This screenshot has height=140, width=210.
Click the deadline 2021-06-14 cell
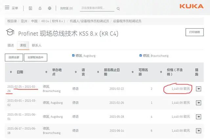pos(117,130)
